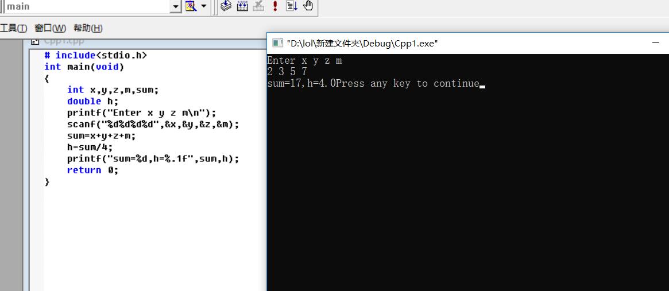Image resolution: width=669 pixels, height=291 pixels.
Task: Click the h=sum/4; line
Action: click(x=90, y=148)
